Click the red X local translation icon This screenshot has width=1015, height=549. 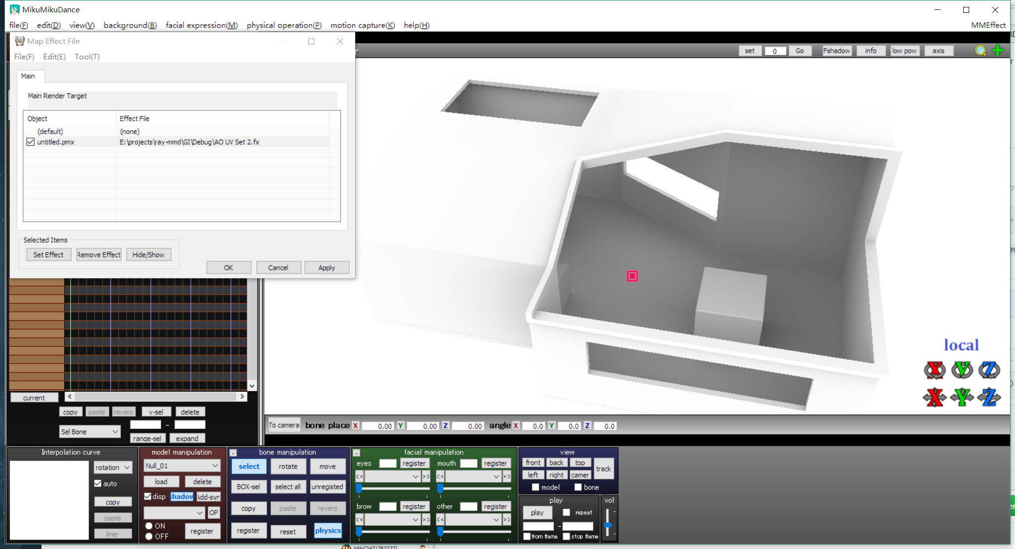tap(935, 398)
